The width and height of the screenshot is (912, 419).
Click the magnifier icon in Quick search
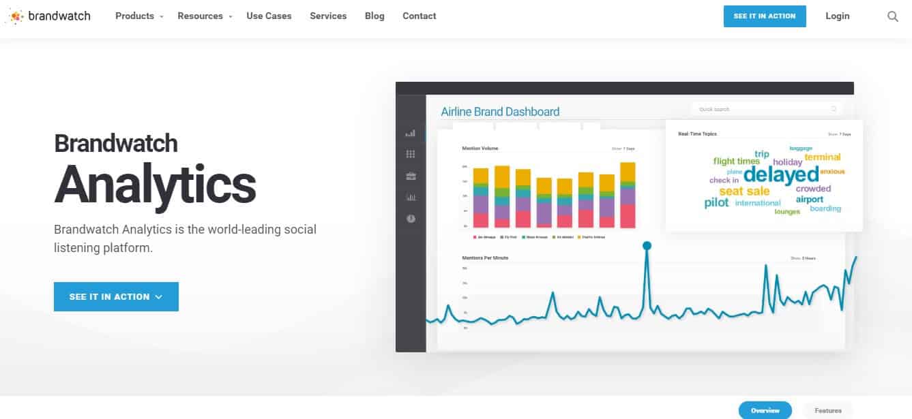tap(834, 108)
